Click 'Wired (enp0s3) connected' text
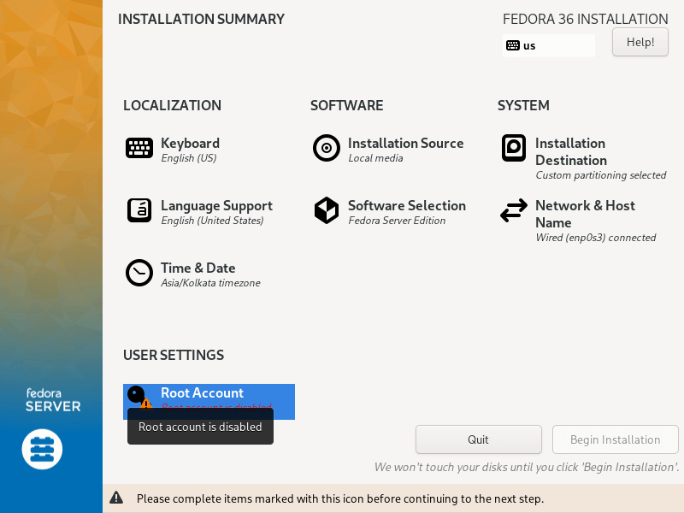The width and height of the screenshot is (684, 513). [x=595, y=238]
